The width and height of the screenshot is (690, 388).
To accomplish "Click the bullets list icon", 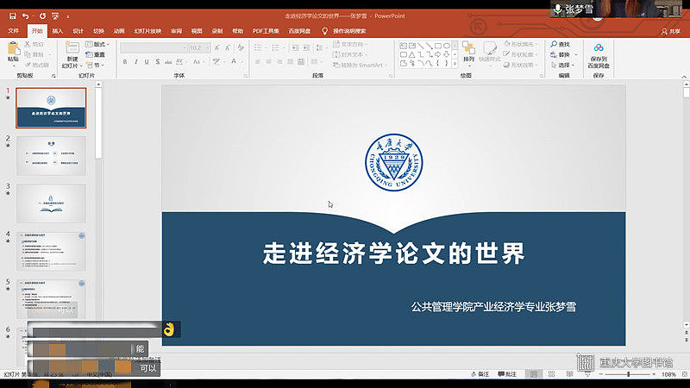I will (258, 47).
